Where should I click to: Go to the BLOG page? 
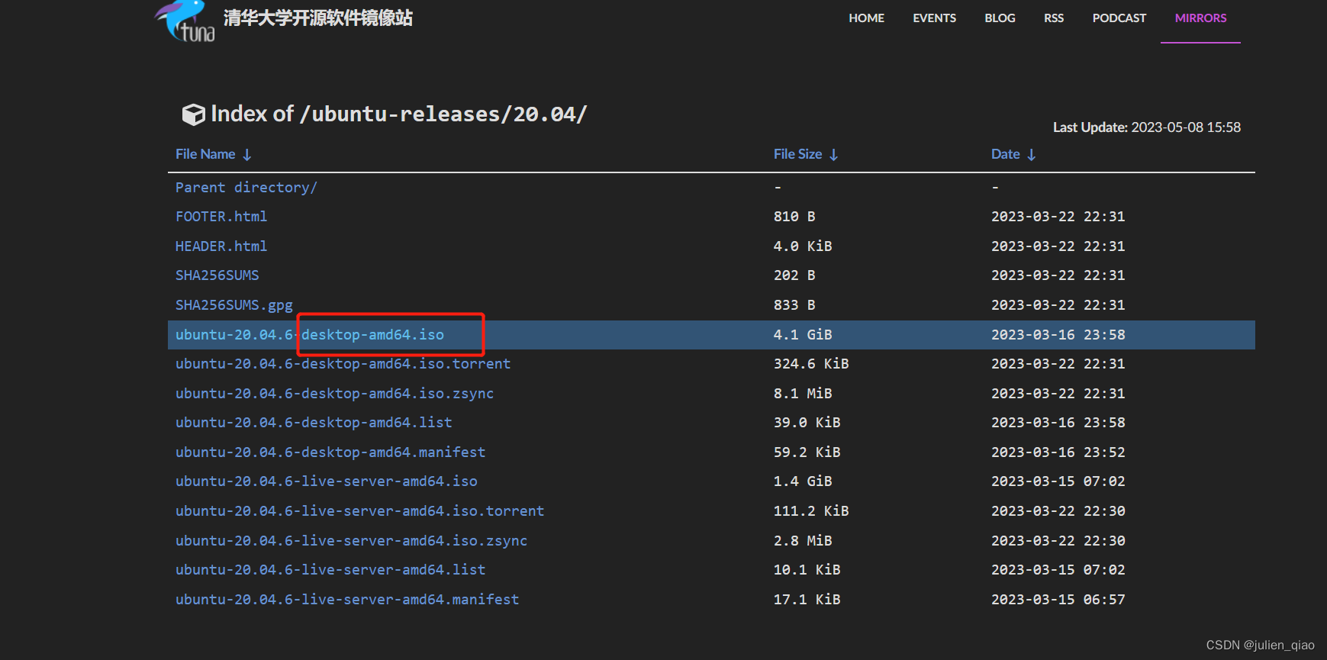click(1000, 18)
